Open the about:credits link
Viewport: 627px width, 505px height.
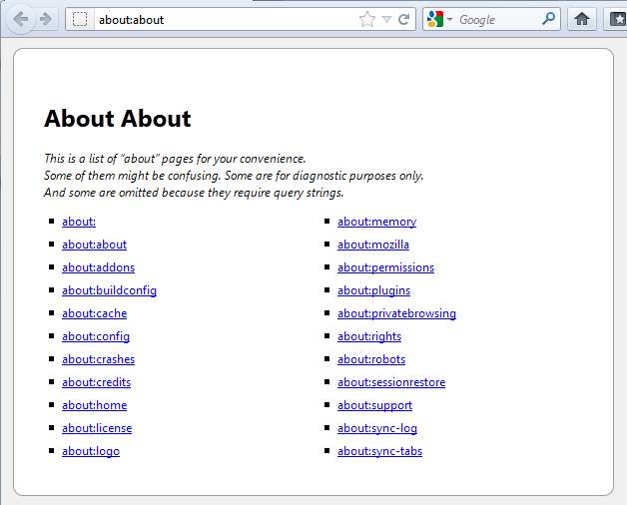click(x=97, y=382)
